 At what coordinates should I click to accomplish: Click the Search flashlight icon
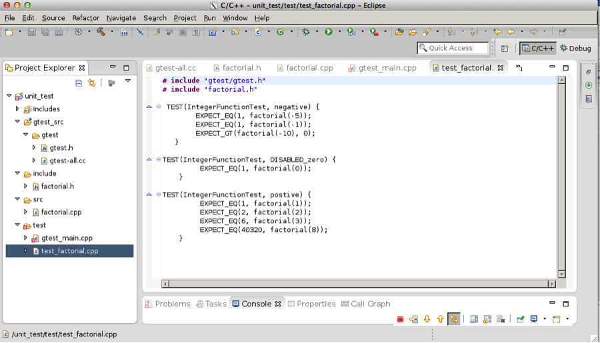coord(426,32)
